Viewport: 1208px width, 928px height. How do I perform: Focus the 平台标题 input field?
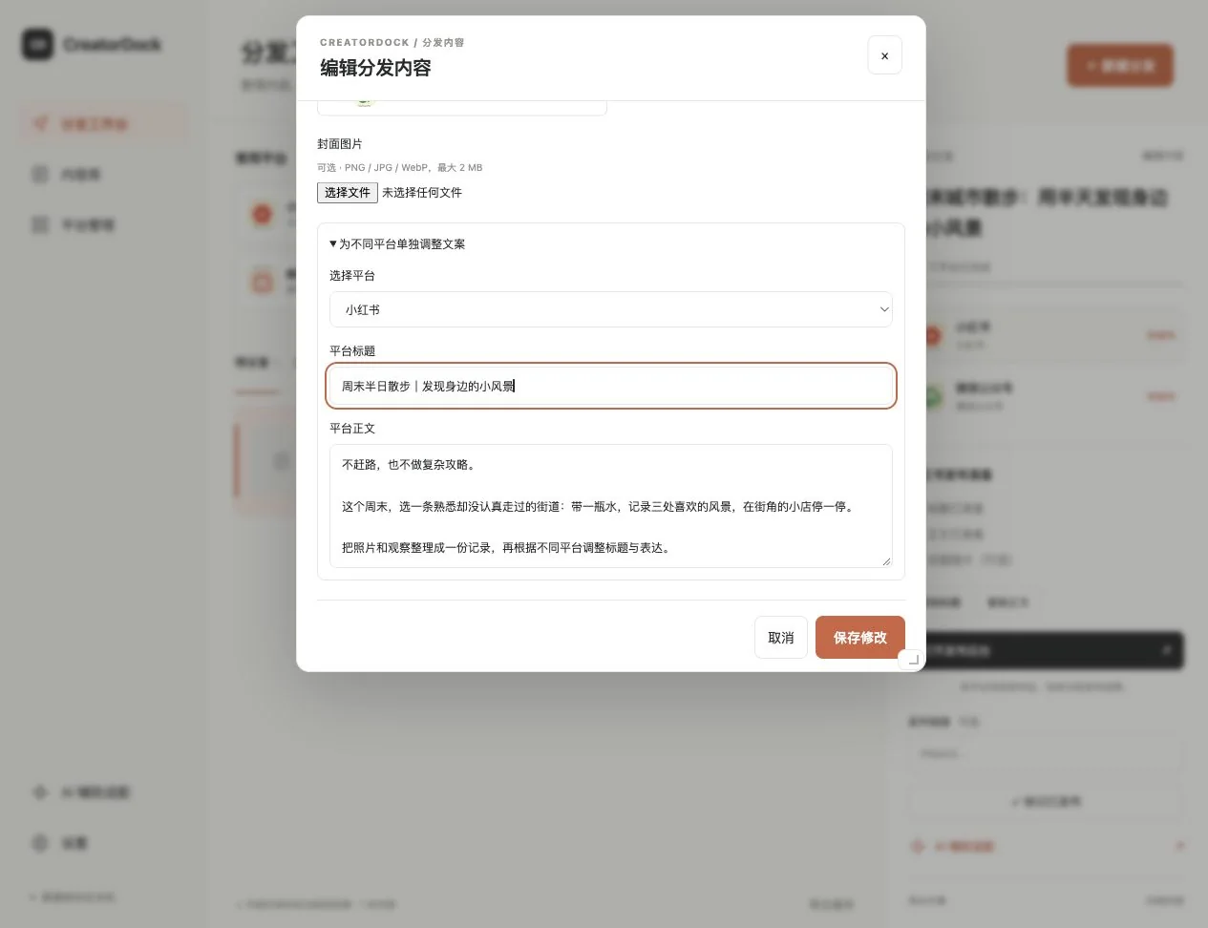tap(611, 386)
